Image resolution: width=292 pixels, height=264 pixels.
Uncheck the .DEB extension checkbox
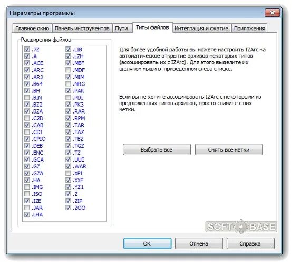point(27,146)
